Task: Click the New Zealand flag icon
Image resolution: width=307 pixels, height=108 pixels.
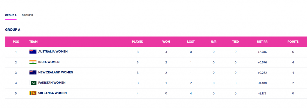Action: (33, 72)
